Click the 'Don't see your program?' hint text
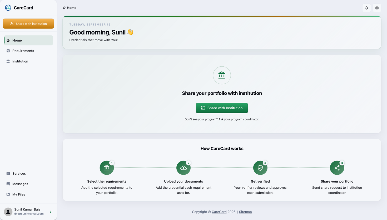 [x=222, y=119]
